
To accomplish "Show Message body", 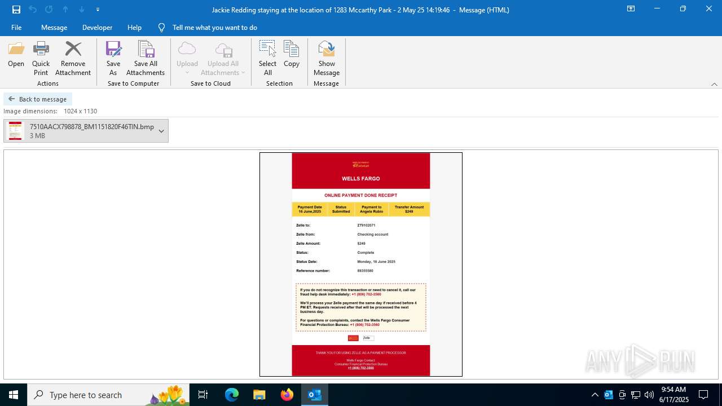I will click(x=327, y=59).
